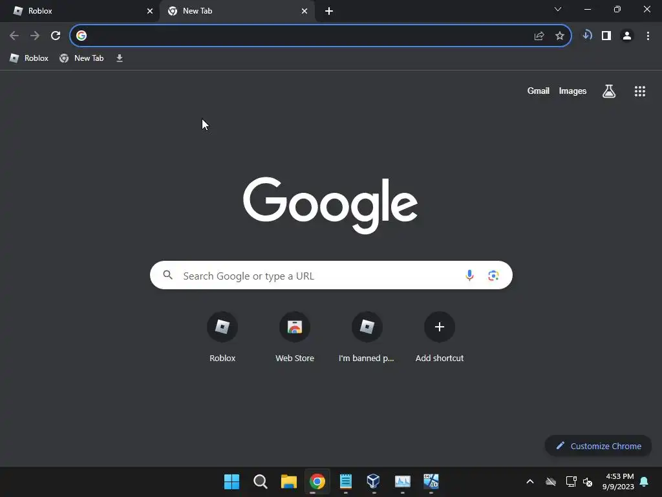Go forward using the forward arrow
The height and width of the screenshot is (497, 662).
coord(35,36)
